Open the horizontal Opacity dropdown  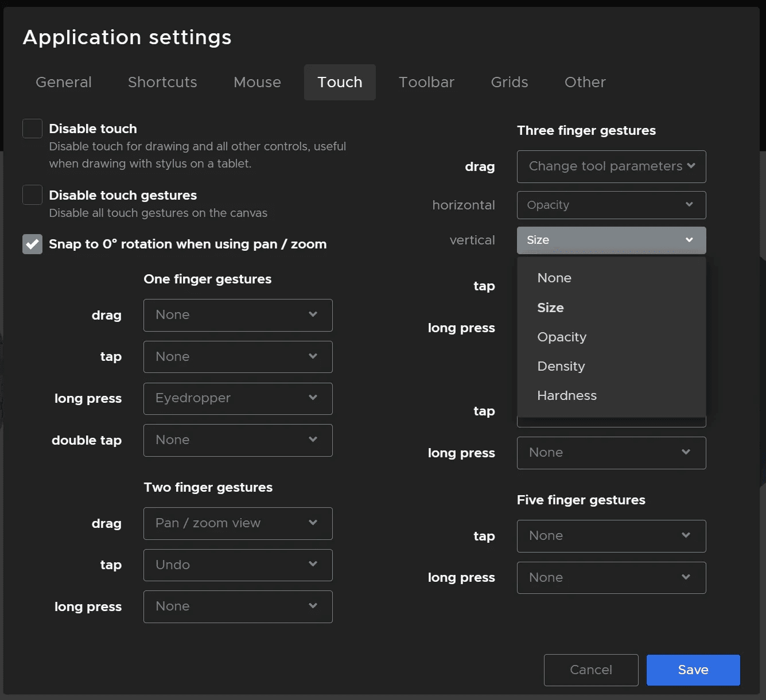coord(611,205)
